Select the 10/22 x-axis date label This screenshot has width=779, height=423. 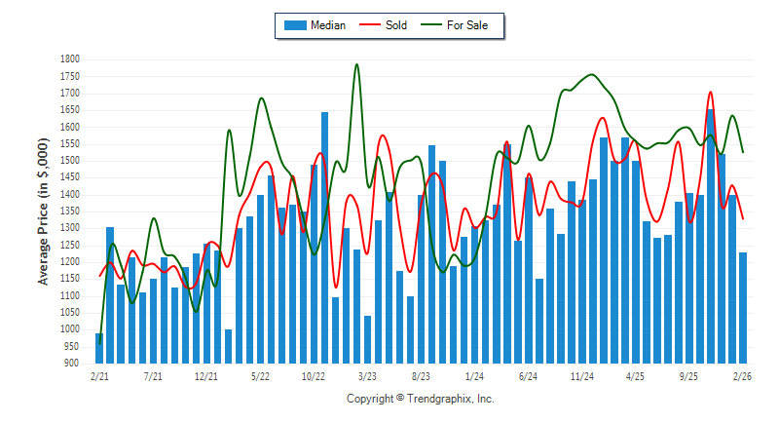pos(314,375)
